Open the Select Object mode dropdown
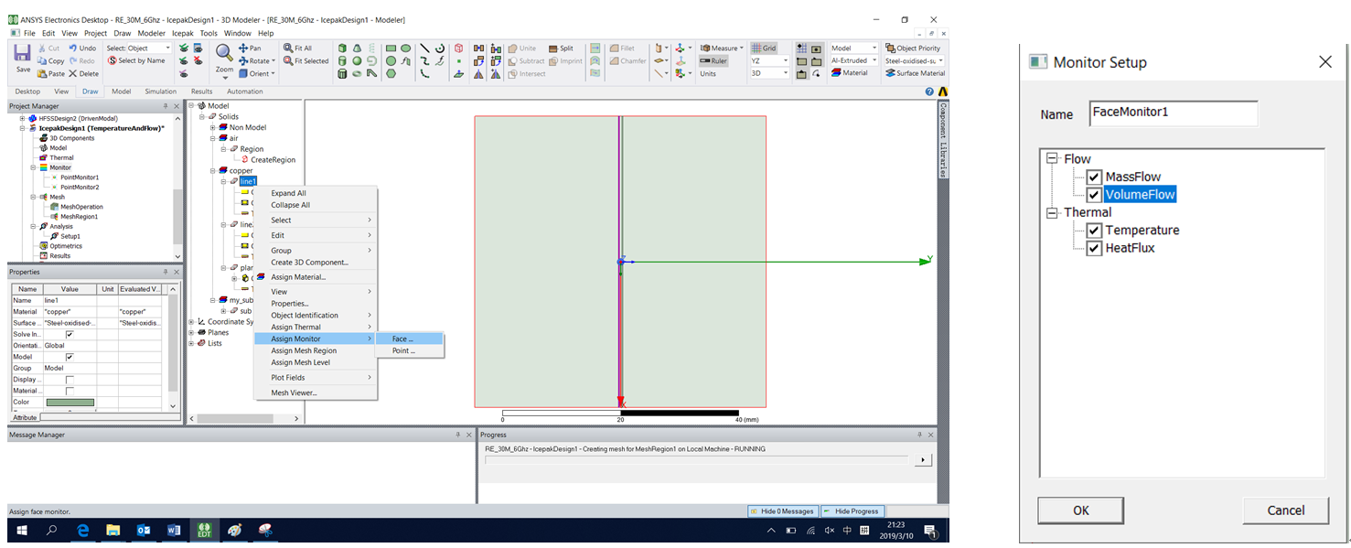 tap(168, 48)
